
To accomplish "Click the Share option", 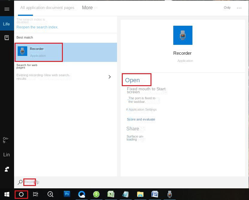I will click(133, 129).
